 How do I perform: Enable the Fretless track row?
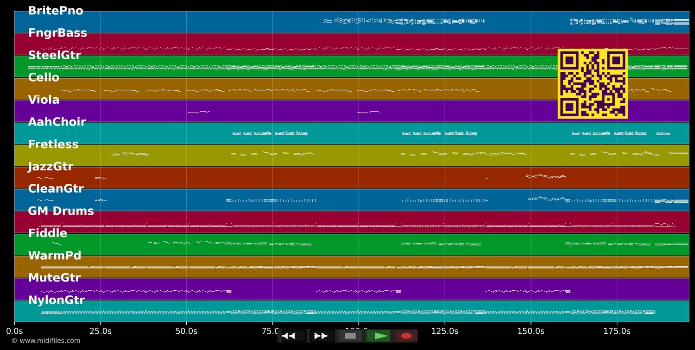coord(53,144)
